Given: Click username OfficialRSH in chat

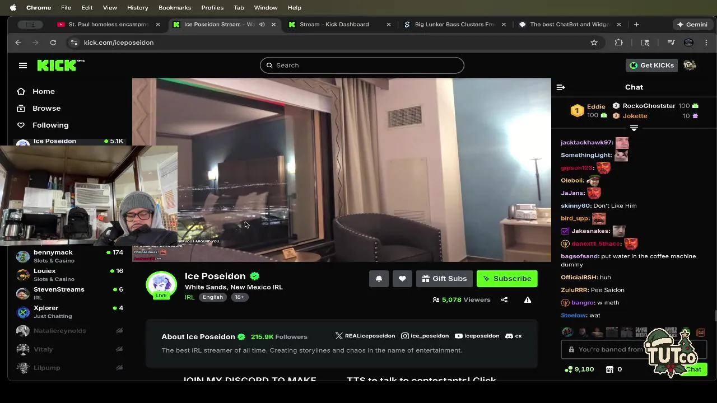Looking at the screenshot, I should click(579, 278).
